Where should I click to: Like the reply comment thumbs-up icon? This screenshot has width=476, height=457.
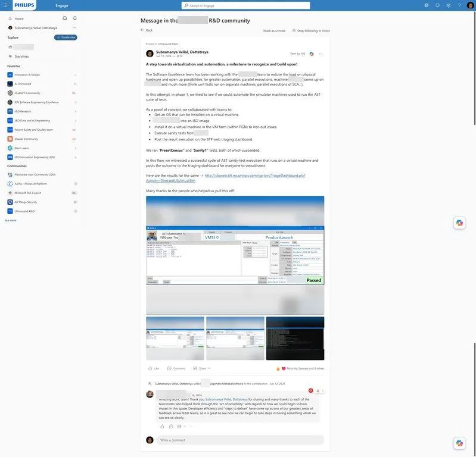pos(162,427)
